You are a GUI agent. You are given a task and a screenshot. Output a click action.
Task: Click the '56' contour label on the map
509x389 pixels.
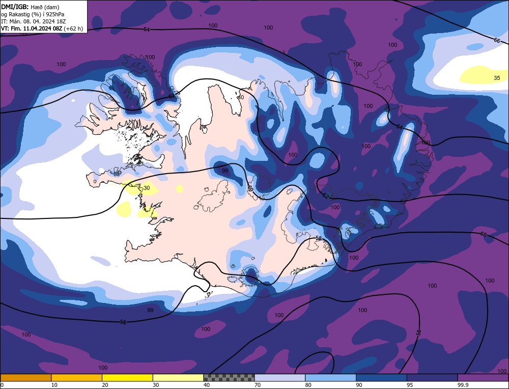(419, 332)
